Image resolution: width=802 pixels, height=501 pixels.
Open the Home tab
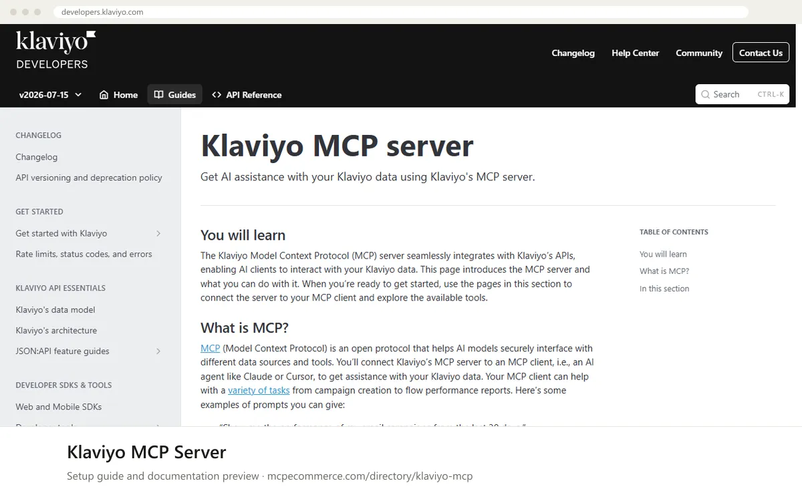pyautogui.click(x=118, y=95)
